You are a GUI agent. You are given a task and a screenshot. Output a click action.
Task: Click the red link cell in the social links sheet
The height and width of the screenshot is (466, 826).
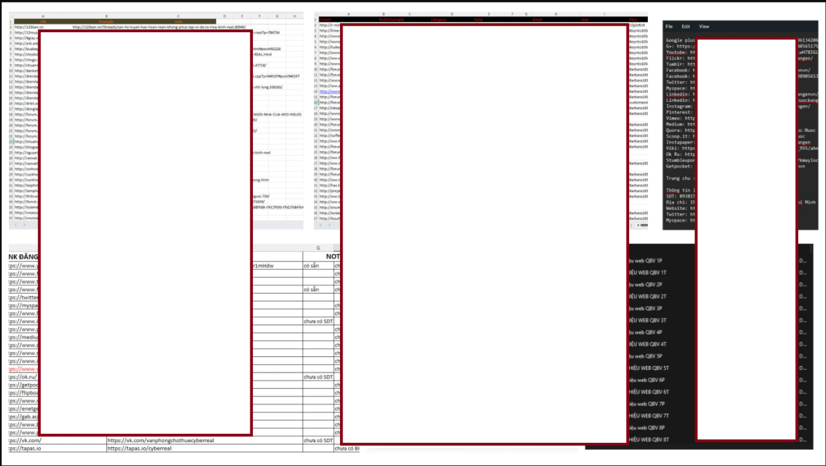24,369
